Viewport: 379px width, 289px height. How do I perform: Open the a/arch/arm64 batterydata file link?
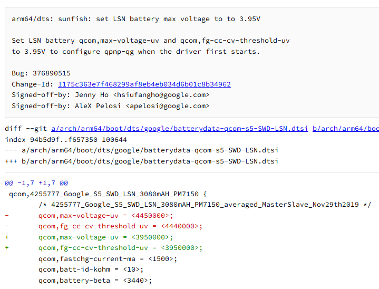click(180, 129)
